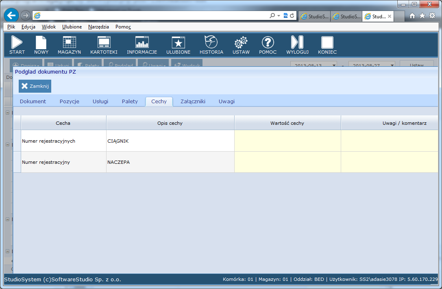Open ULUBIONE favorites star icon

click(178, 43)
